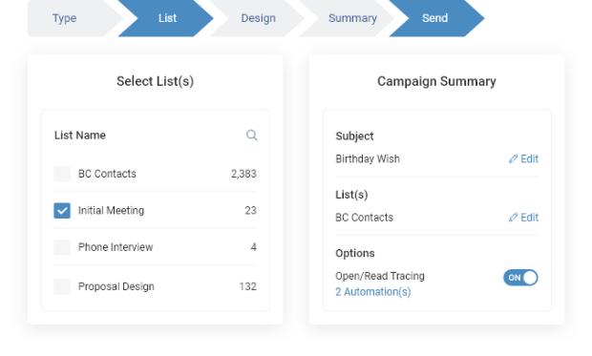Screen dimensions: 592x356
Task: Edit the campaign List(s)
Action: tap(523, 218)
